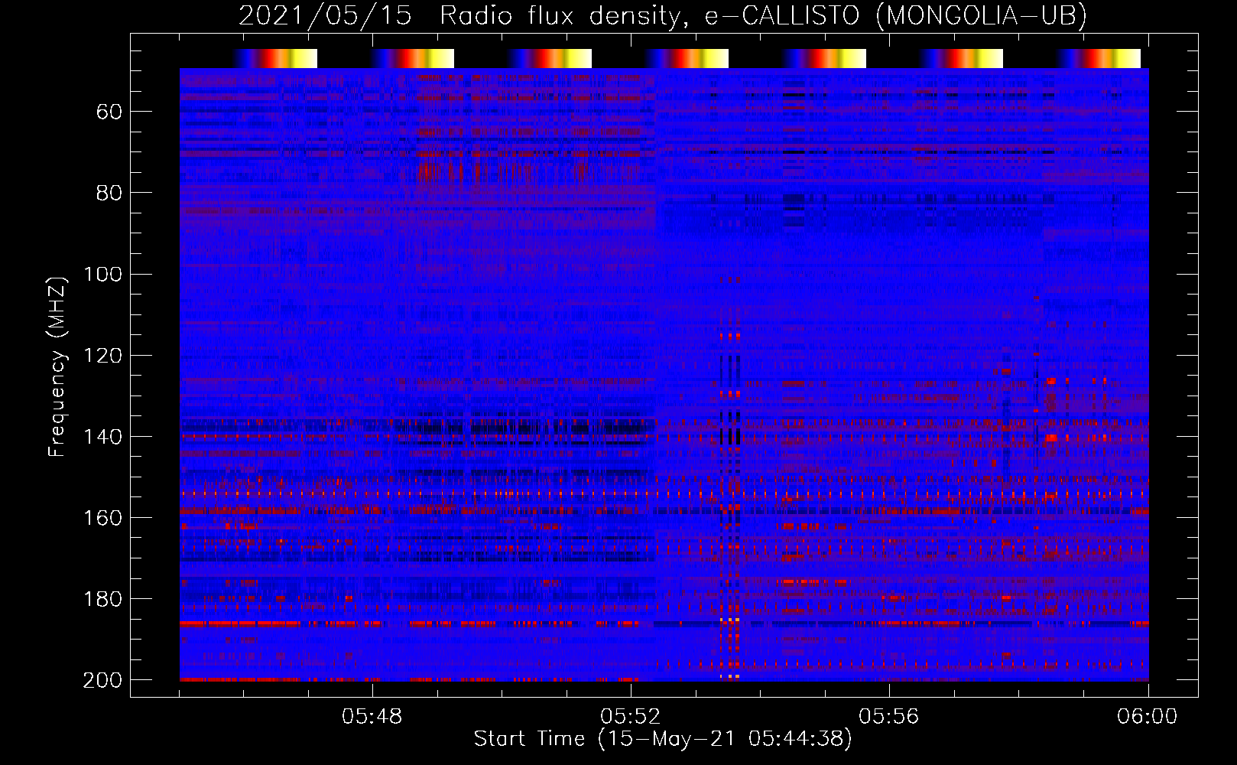Click the 05:48 time tick label
The height and width of the screenshot is (765, 1237).
372,717
